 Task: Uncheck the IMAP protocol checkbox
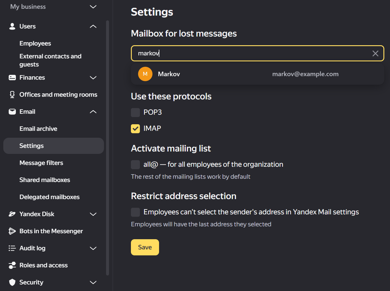135,129
